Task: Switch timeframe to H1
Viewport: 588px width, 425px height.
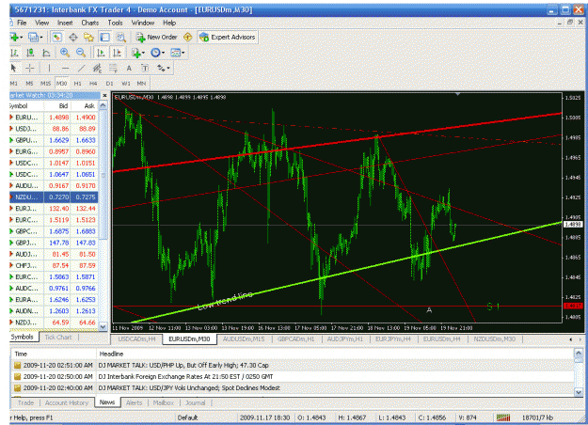Action: (x=78, y=84)
